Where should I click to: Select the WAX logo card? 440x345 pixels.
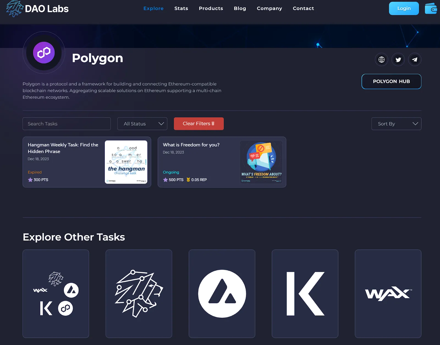tap(388, 294)
